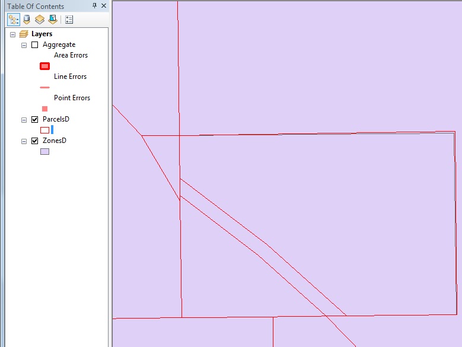Toggle auto-hide pin for Table Of Contents

94,5
